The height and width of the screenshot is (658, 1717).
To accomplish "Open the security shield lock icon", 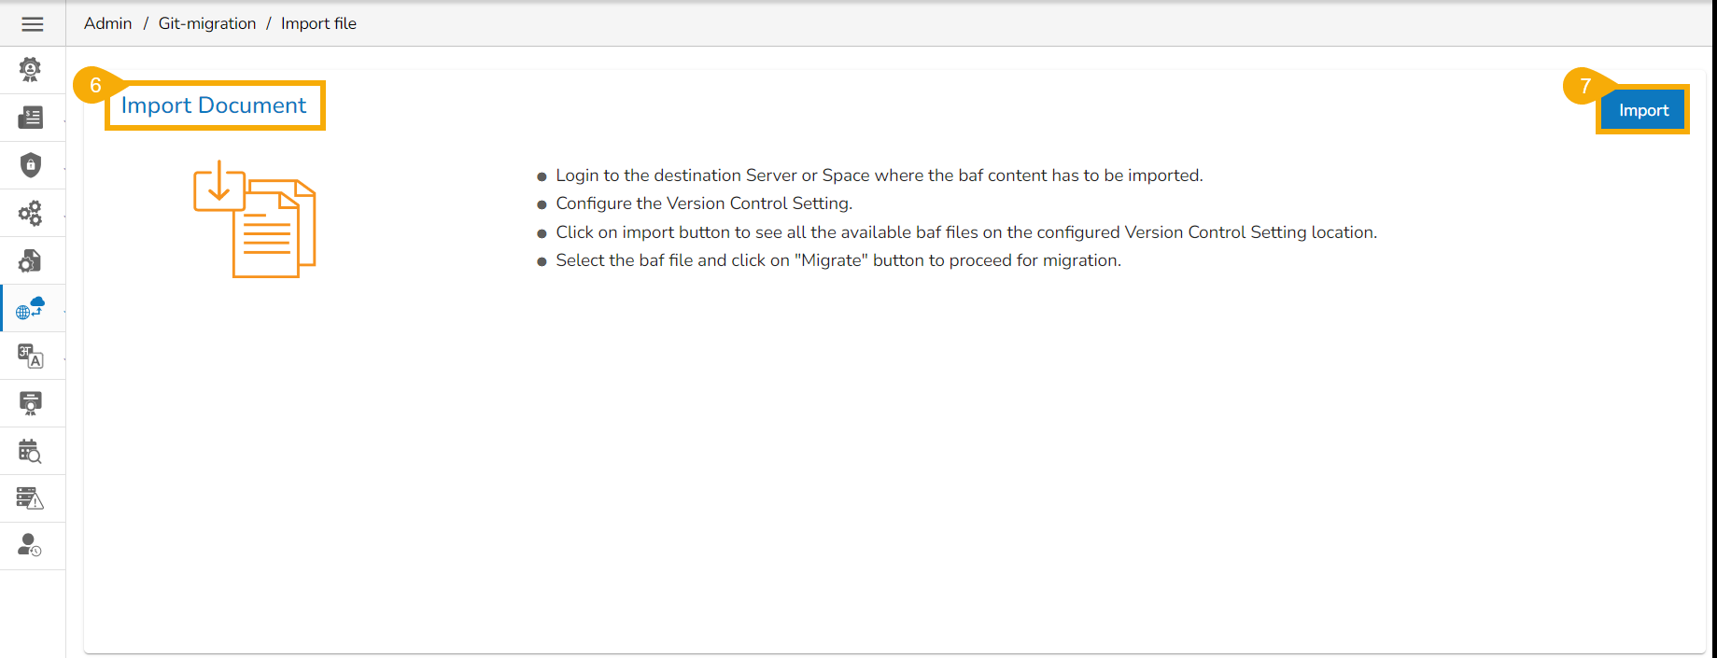I will 31,165.
